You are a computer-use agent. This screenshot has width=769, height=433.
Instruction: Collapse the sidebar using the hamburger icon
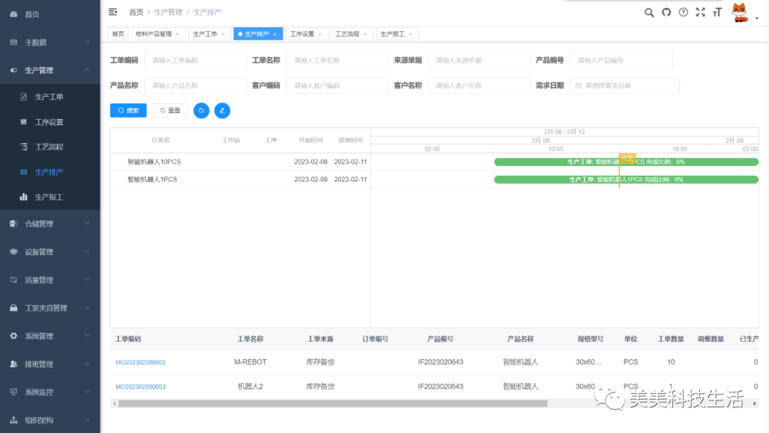pyautogui.click(x=112, y=11)
